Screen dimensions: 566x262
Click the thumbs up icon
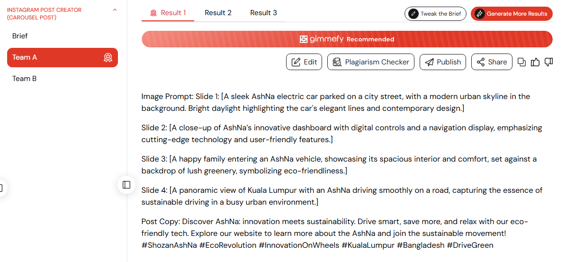point(535,62)
